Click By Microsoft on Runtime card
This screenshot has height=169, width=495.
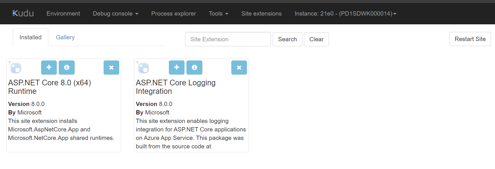(x=25, y=112)
